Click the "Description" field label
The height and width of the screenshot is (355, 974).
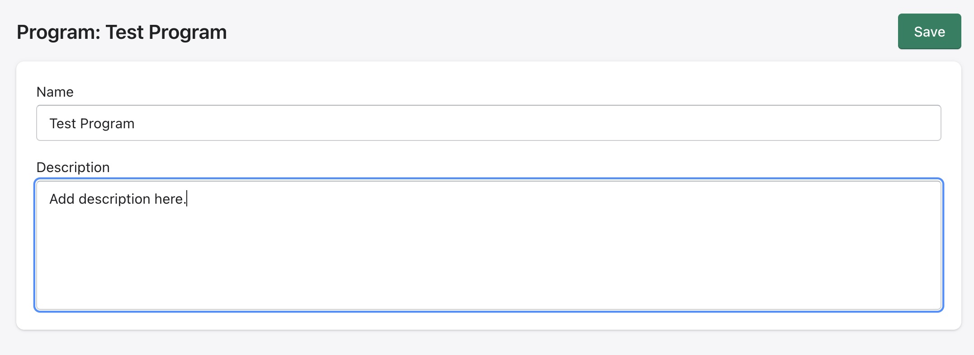coord(73,168)
